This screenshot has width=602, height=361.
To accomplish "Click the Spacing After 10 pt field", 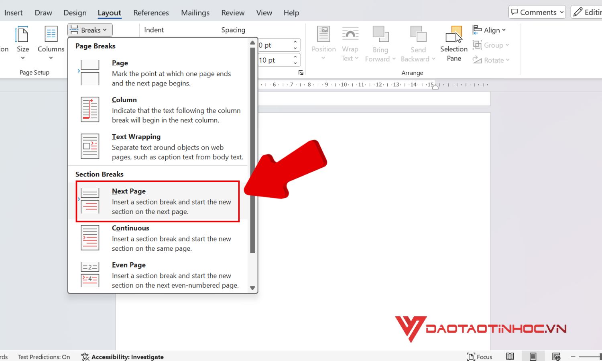I will tap(275, 60).
